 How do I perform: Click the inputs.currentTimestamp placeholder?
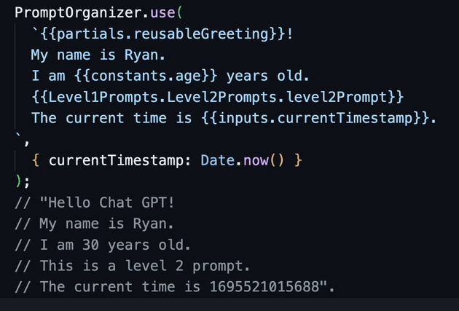pos(315,119)
